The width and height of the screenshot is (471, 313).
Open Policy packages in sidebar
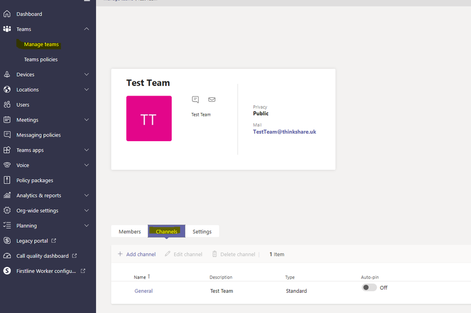tap(35, 180)
